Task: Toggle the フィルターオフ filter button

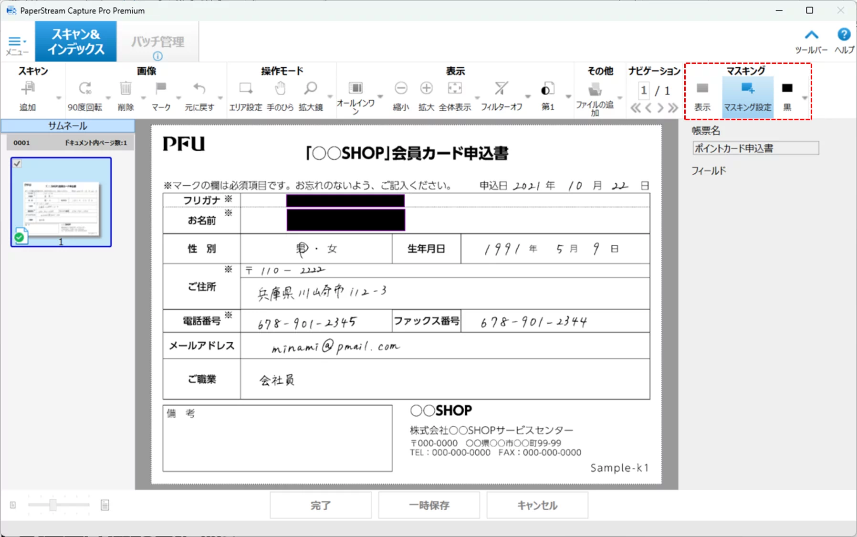Action: tap(501, 89)
